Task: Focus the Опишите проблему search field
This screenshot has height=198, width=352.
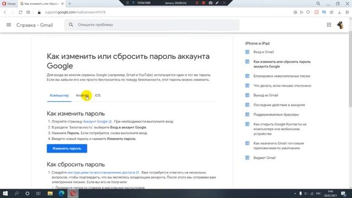Action: (x=152, y=25)
